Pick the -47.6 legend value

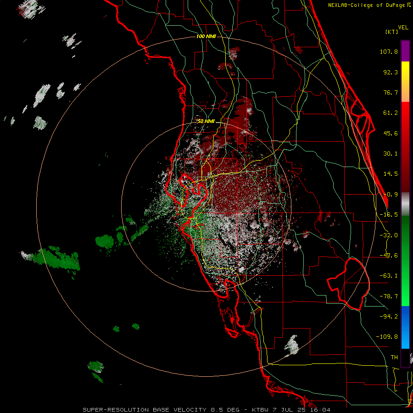tap(389, 256)
